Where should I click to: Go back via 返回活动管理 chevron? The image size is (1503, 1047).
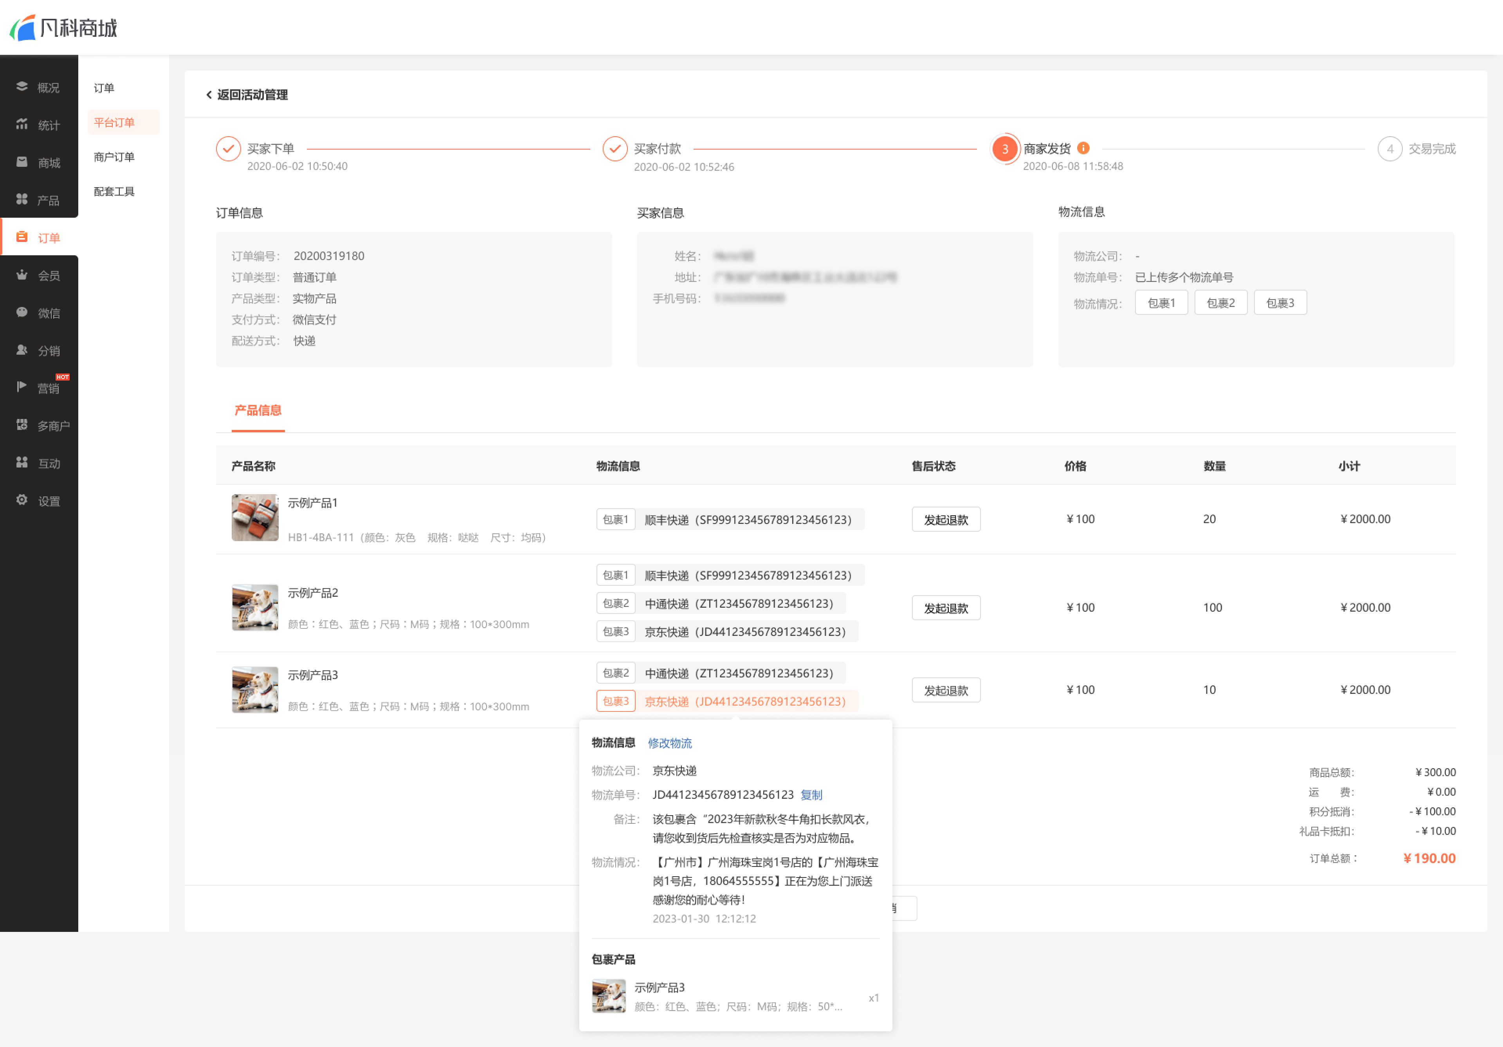[x=209, y=95]
